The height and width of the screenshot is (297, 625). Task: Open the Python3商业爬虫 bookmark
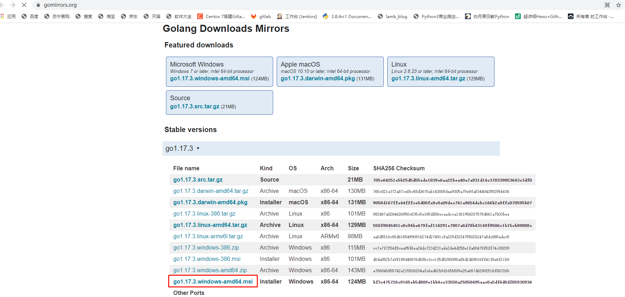[436, 16]
